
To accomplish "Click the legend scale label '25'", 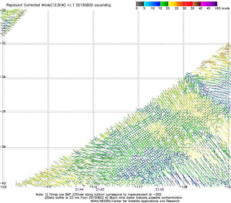I will tap(176, 8).
